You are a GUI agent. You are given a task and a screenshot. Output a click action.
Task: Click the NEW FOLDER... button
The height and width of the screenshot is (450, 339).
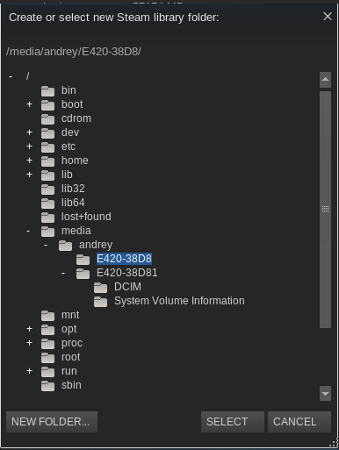pyautogui.click(x=52, y=422)
